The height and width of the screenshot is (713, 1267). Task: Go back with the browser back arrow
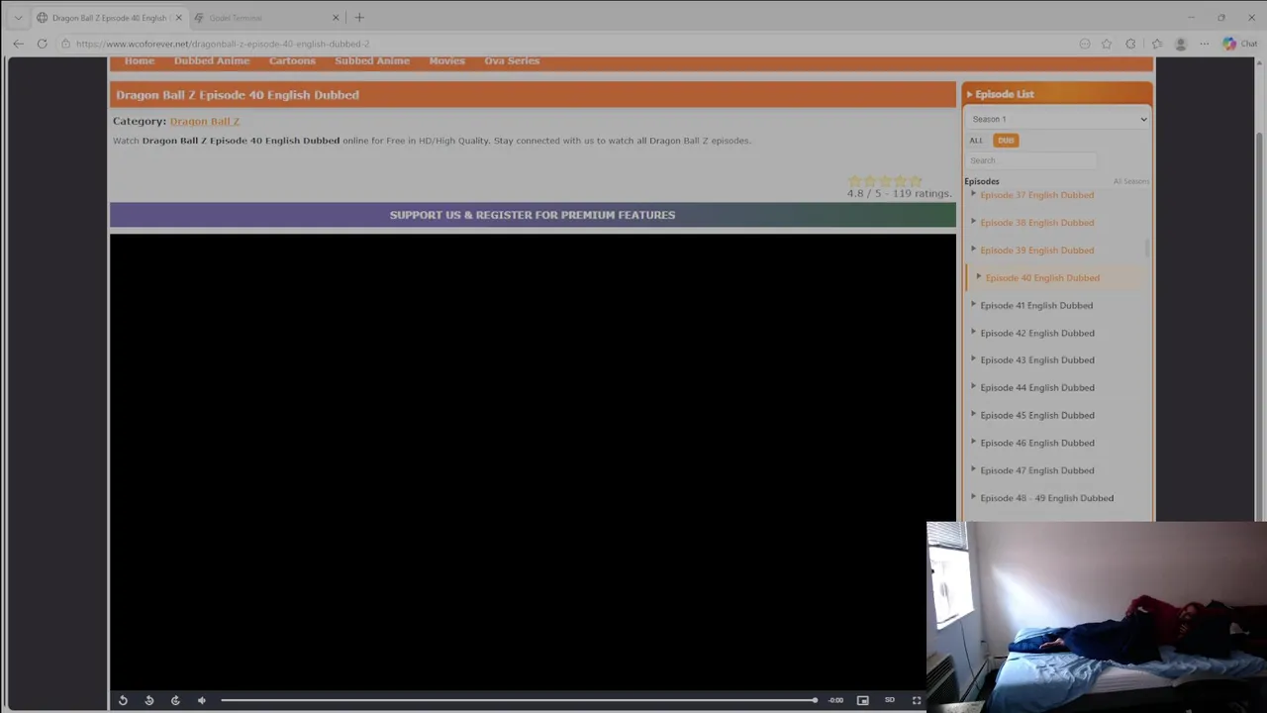[x=18, y=44]
